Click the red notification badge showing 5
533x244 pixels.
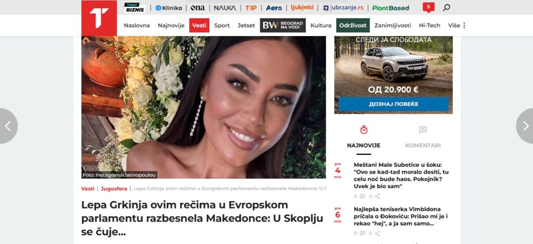(428, 7)
